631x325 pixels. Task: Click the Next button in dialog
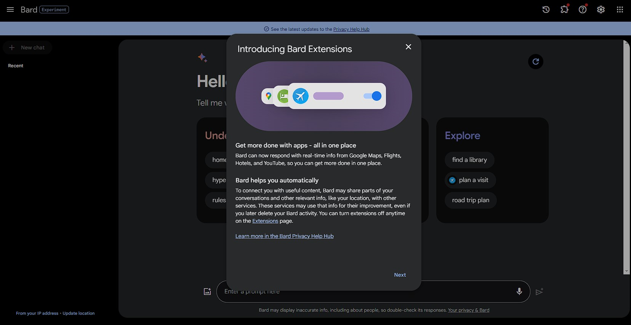400,275
